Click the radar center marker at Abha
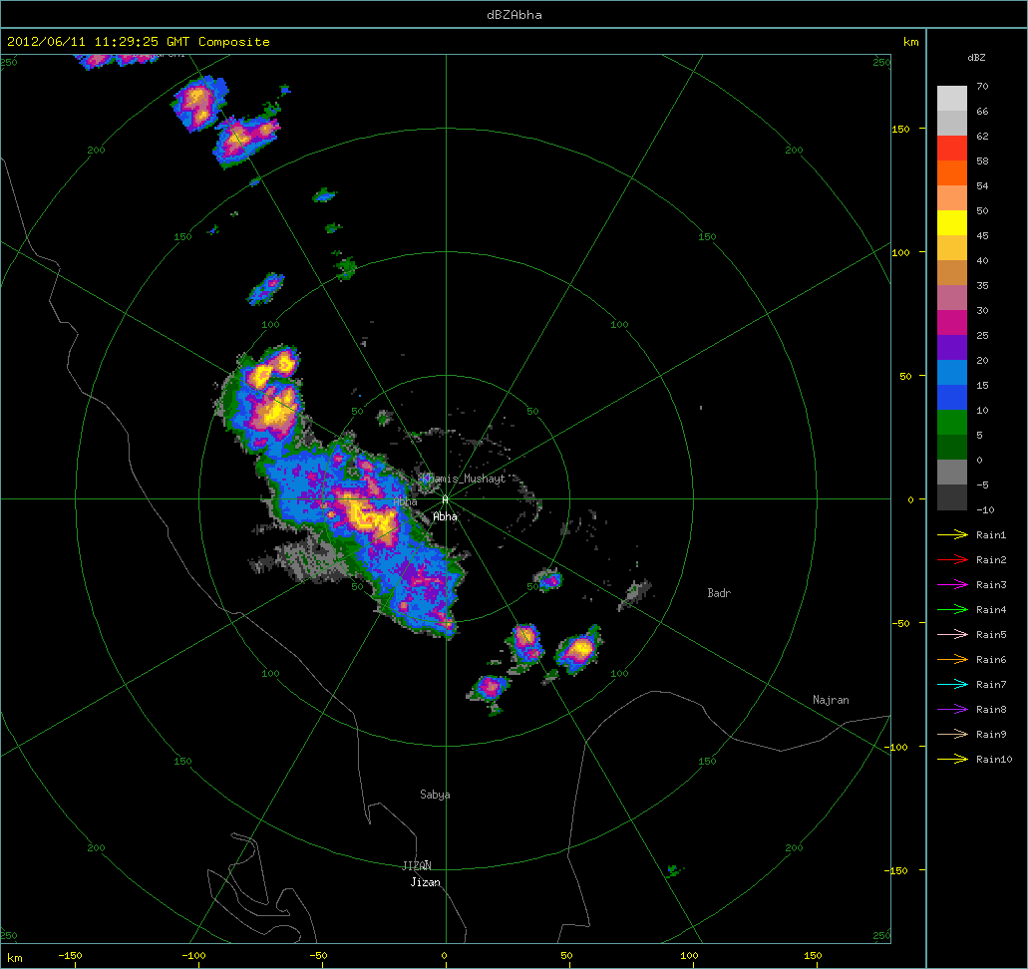 click(x=446, y=499)
